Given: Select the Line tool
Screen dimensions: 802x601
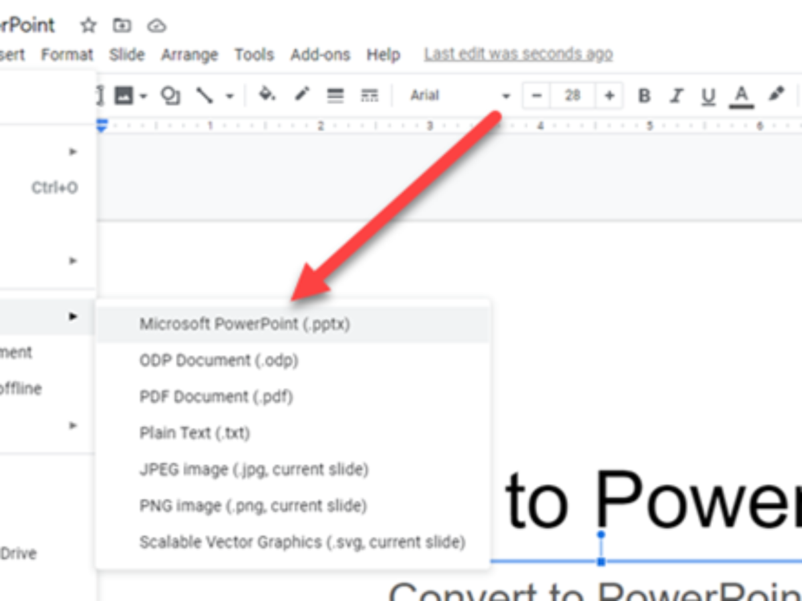Looking at the screenshot, I should click(205, 95).
